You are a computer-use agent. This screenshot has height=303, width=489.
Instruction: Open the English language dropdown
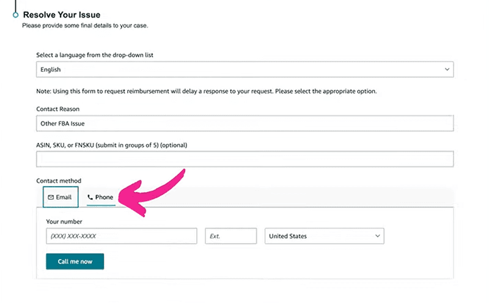[245, 70]
